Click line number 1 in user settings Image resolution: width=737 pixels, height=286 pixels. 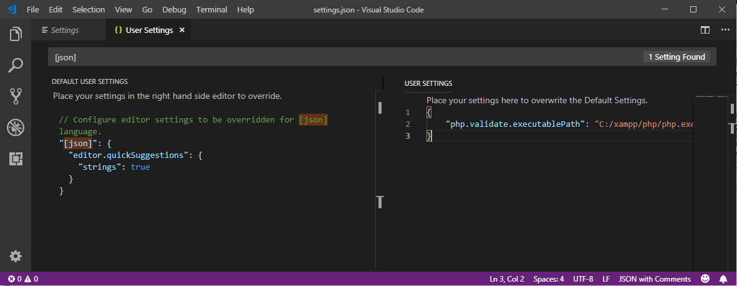[x=408, y=113]
